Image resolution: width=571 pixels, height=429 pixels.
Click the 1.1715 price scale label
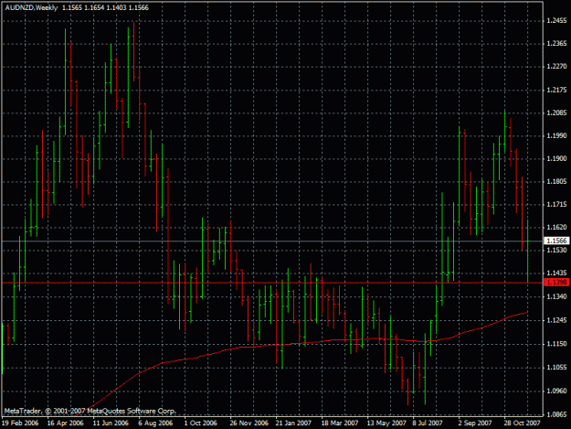pyautogui.click(x=556, y=205)
